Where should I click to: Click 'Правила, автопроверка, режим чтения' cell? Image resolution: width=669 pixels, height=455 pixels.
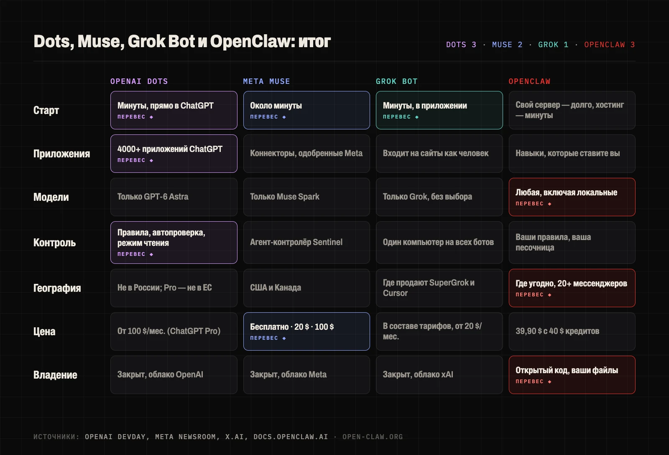(x=174, y=243)
